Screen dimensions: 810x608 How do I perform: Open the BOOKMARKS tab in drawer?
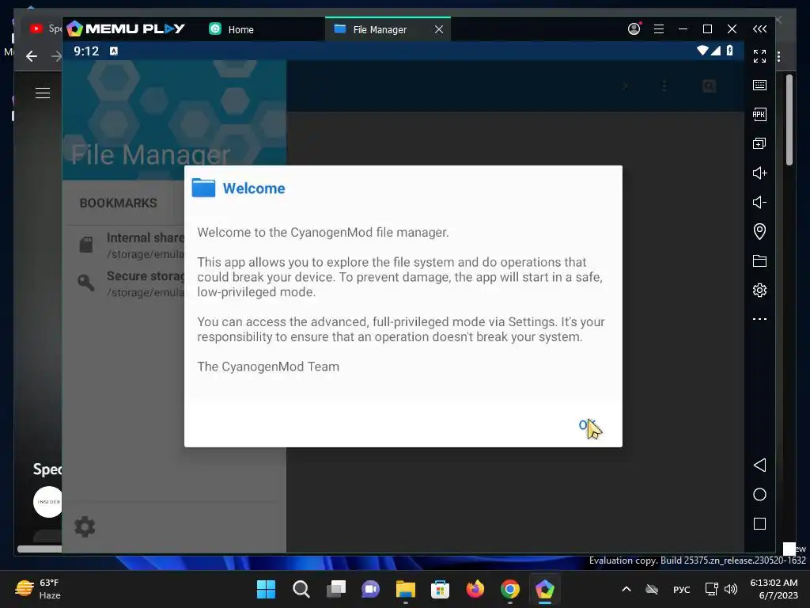[x=119, y=203]
